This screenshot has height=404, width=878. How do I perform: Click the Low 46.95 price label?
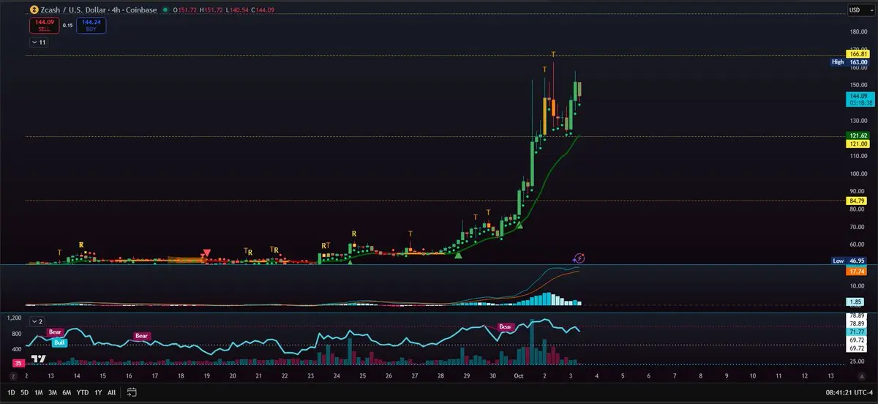pos(849,261)
